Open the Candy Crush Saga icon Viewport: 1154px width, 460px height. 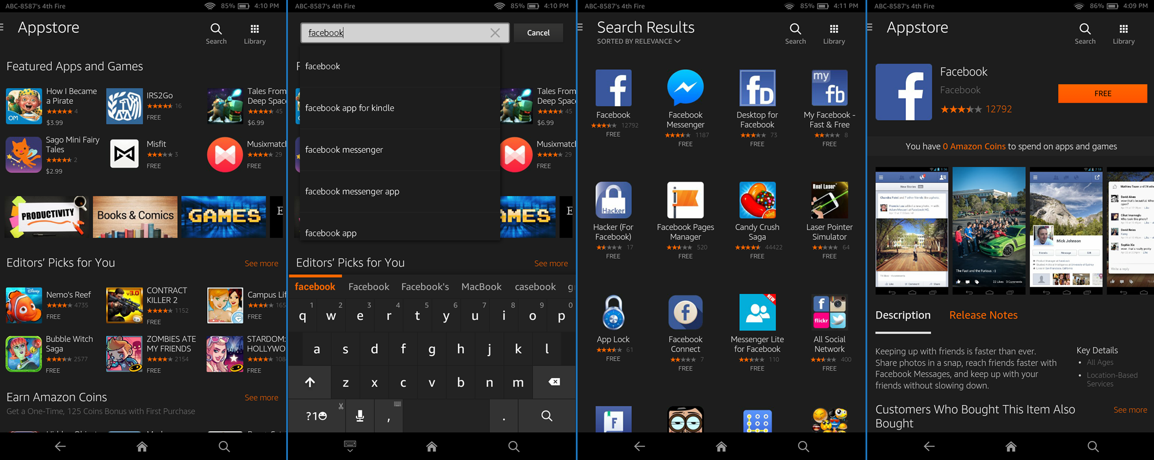(758, 200)
